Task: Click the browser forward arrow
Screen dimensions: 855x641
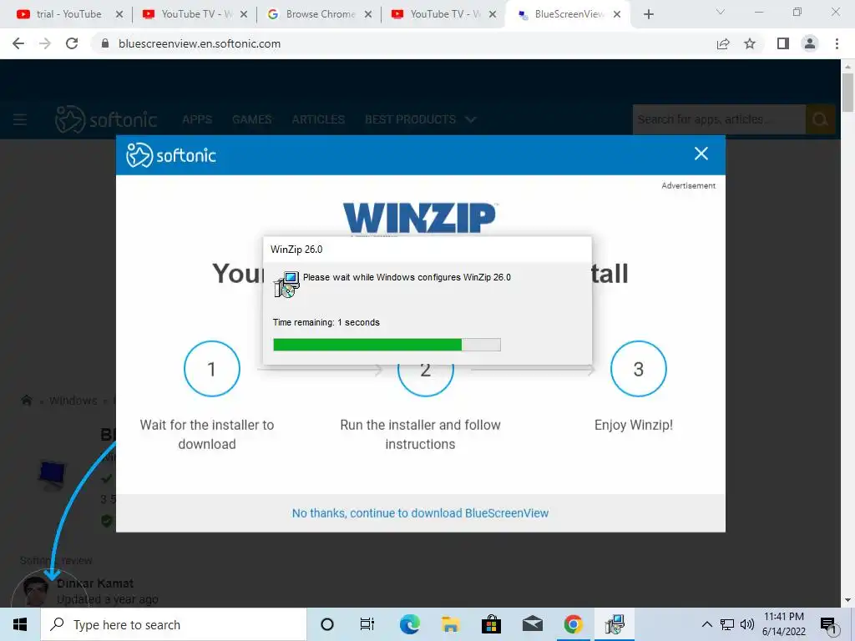Action: [x=45, y=43]
